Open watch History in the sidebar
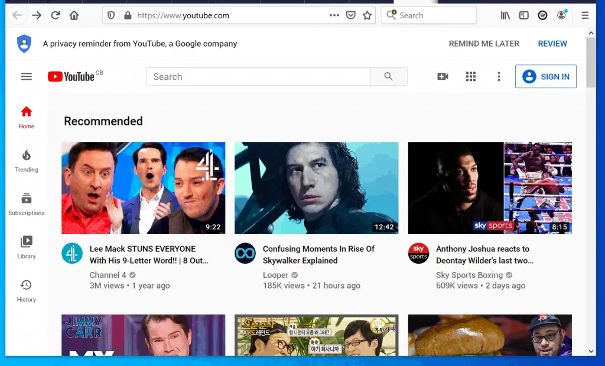 [x=27, y=290]
